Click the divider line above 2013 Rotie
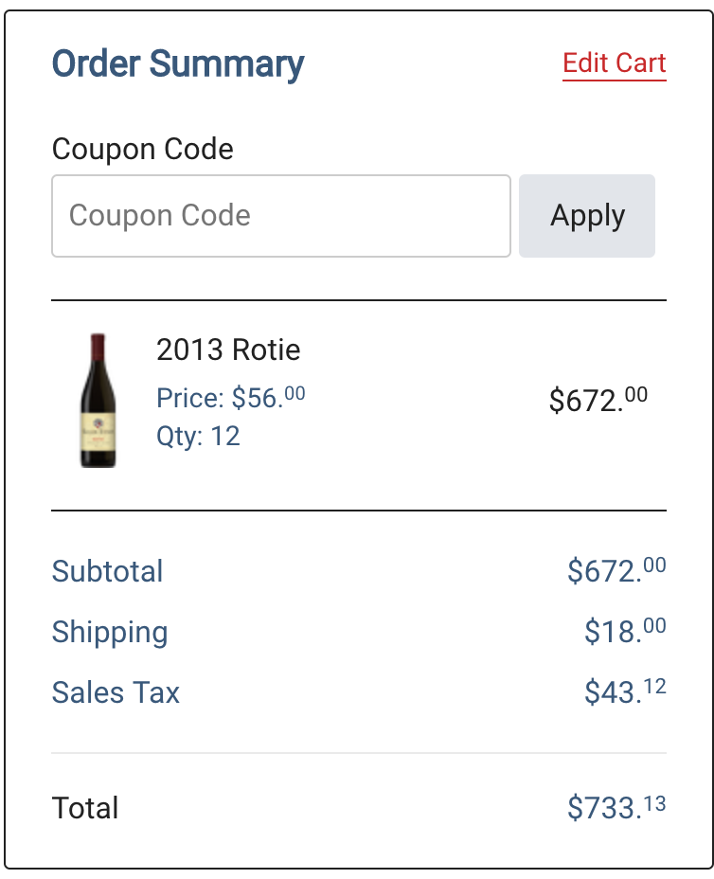This screenshot has height=879, width=714. point(359,300)
